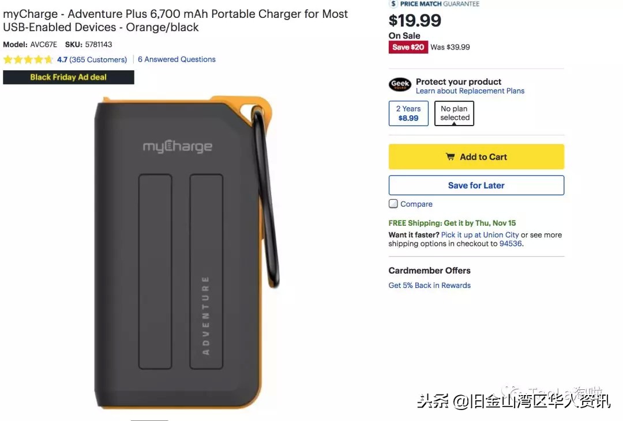Click the myCharge product image
This screenshot has width=623, height=421.
(x=187, y=253)
